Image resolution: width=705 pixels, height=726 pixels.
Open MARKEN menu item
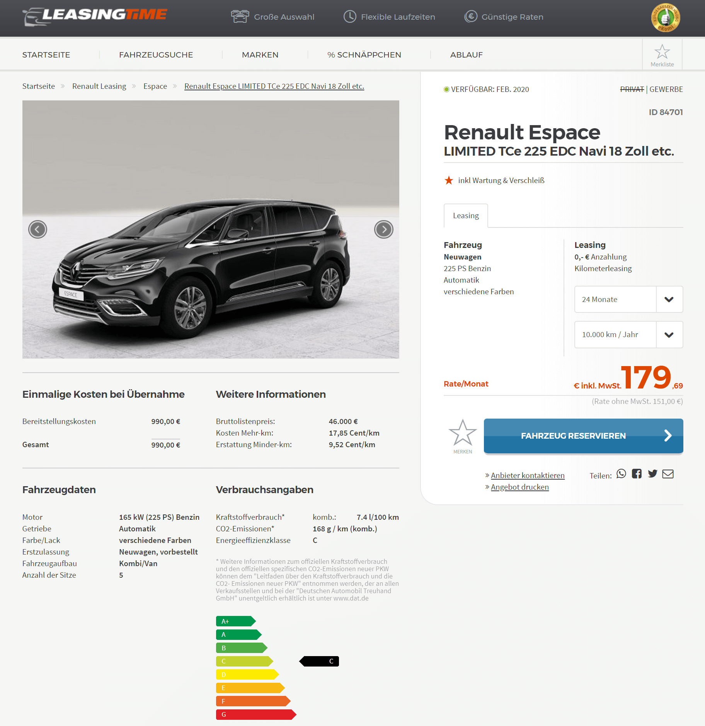click(x=260, y=55)
